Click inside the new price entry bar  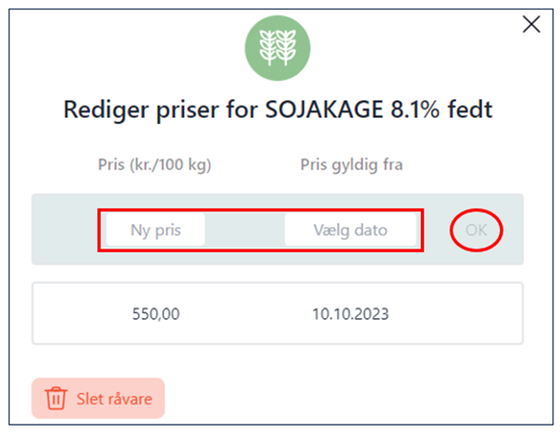coord(277,229)
